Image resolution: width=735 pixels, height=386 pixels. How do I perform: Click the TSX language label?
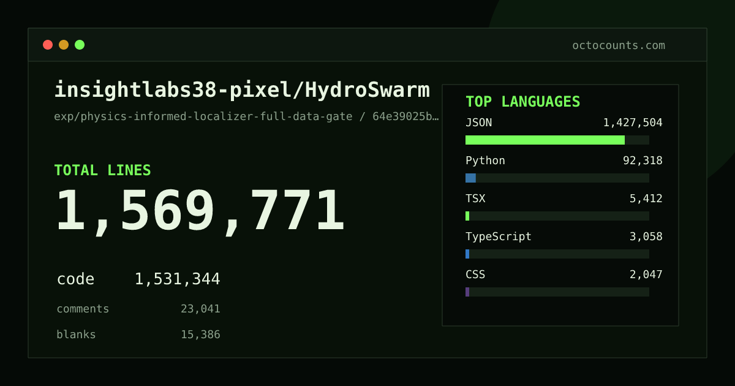click(475, 199)
